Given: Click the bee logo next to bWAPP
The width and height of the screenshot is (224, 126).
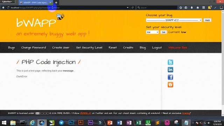Looking at the screenshot, I should 60,17.
